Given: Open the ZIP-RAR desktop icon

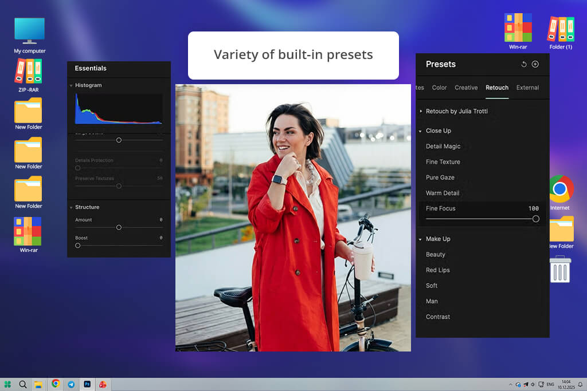Looking at the screenshot, I should point(29,75).
